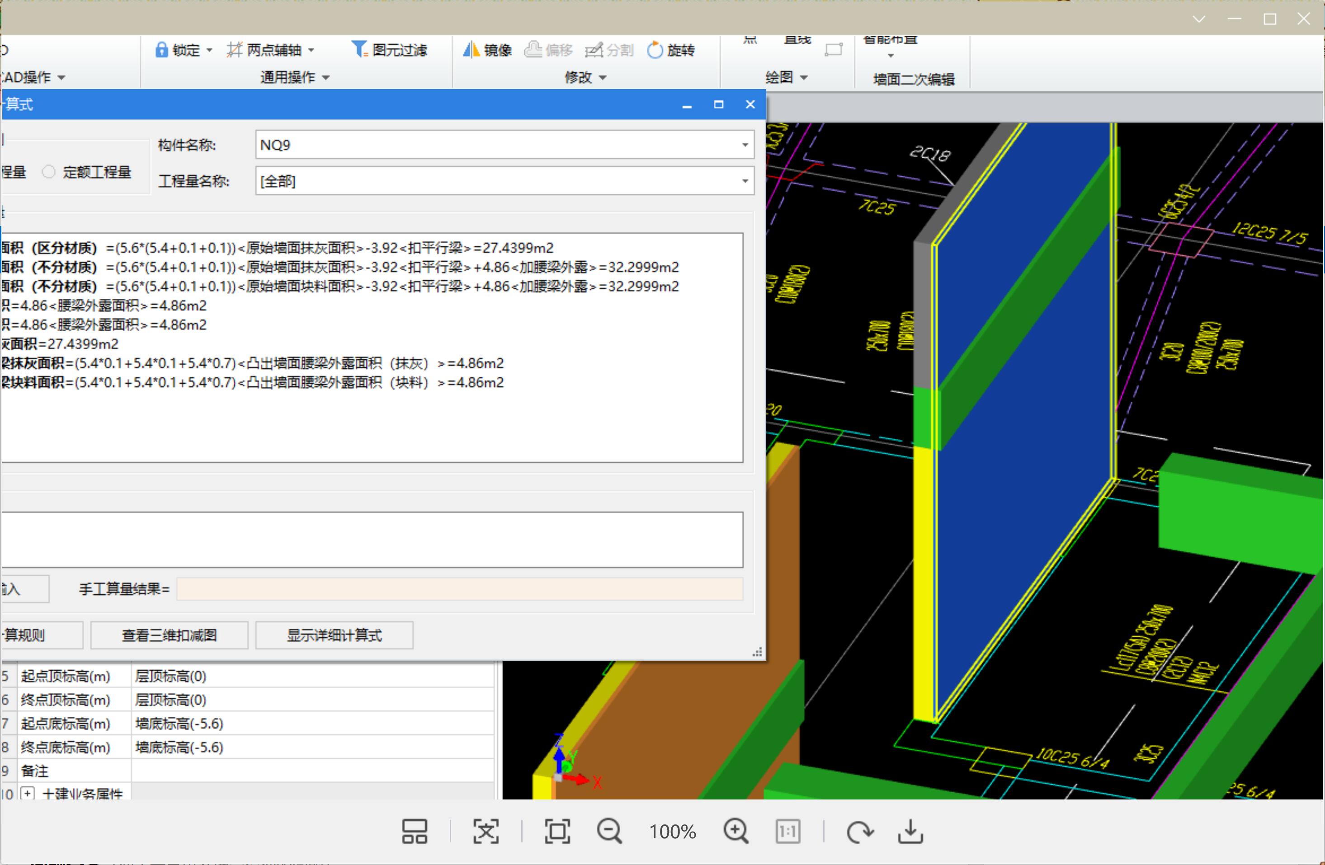Click the 原始墙面块料面积 formula line

341,286
